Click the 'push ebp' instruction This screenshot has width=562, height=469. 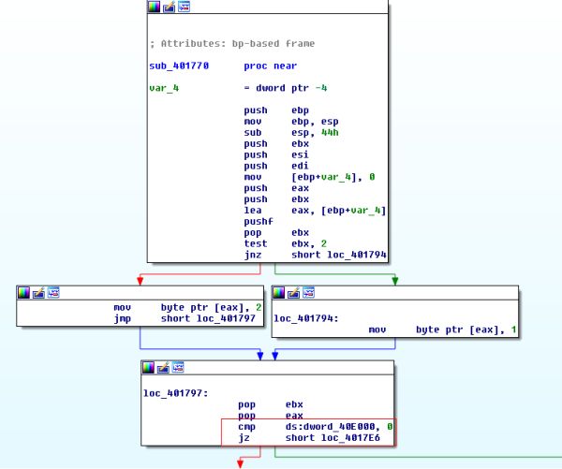tap(276, 110)
